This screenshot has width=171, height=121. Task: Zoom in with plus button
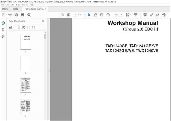coord(108,15)
